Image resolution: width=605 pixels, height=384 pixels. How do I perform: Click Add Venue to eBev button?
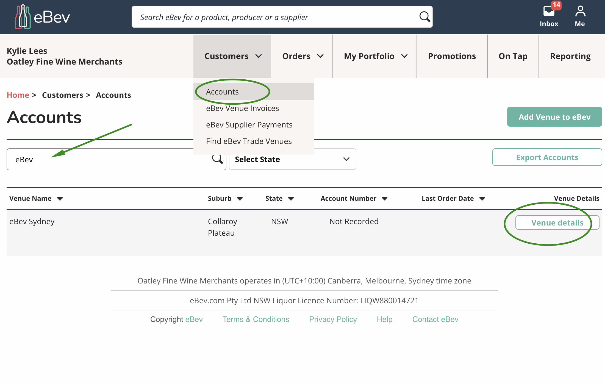click(554, 117)
